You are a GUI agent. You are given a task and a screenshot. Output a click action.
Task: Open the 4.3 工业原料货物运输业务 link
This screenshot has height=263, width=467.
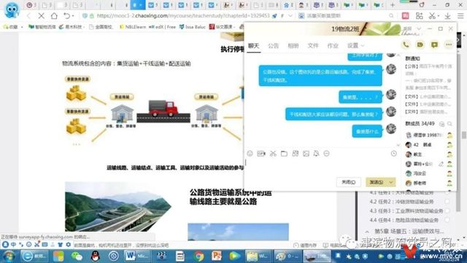tap(419, 211)
